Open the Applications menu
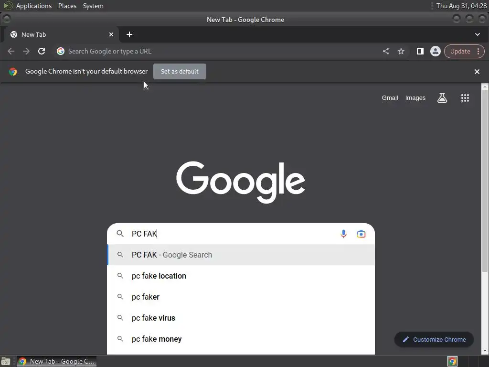Image resolution: width=489 pixels, height=367 pixels. point(34,6)
